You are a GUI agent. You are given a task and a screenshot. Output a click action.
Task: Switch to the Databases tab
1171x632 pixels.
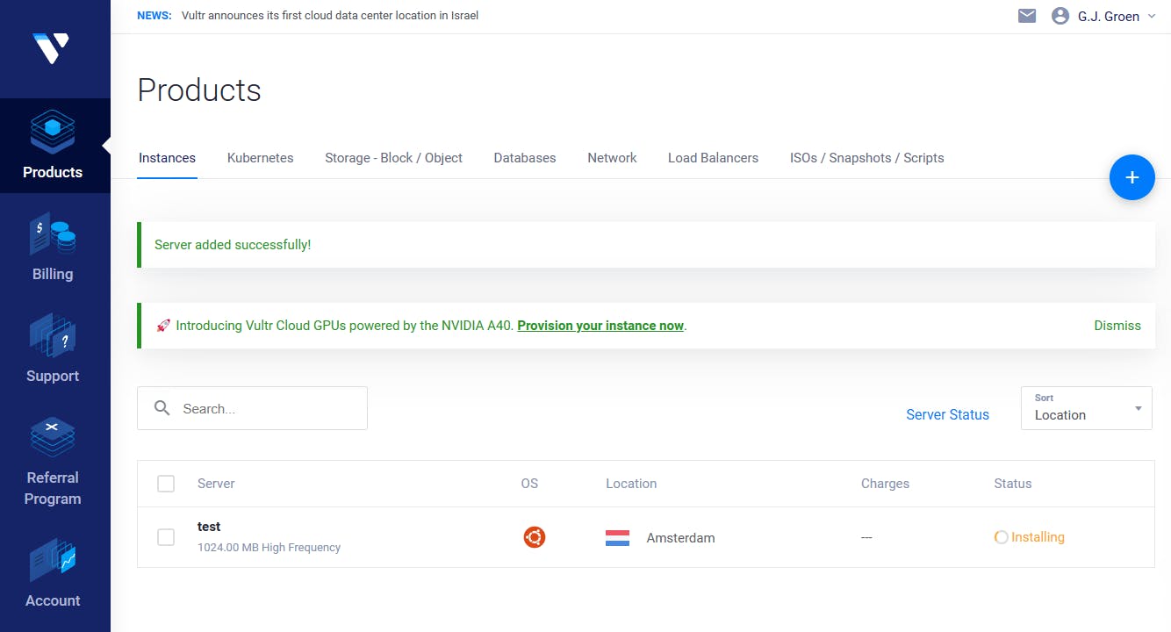[525, 158]
